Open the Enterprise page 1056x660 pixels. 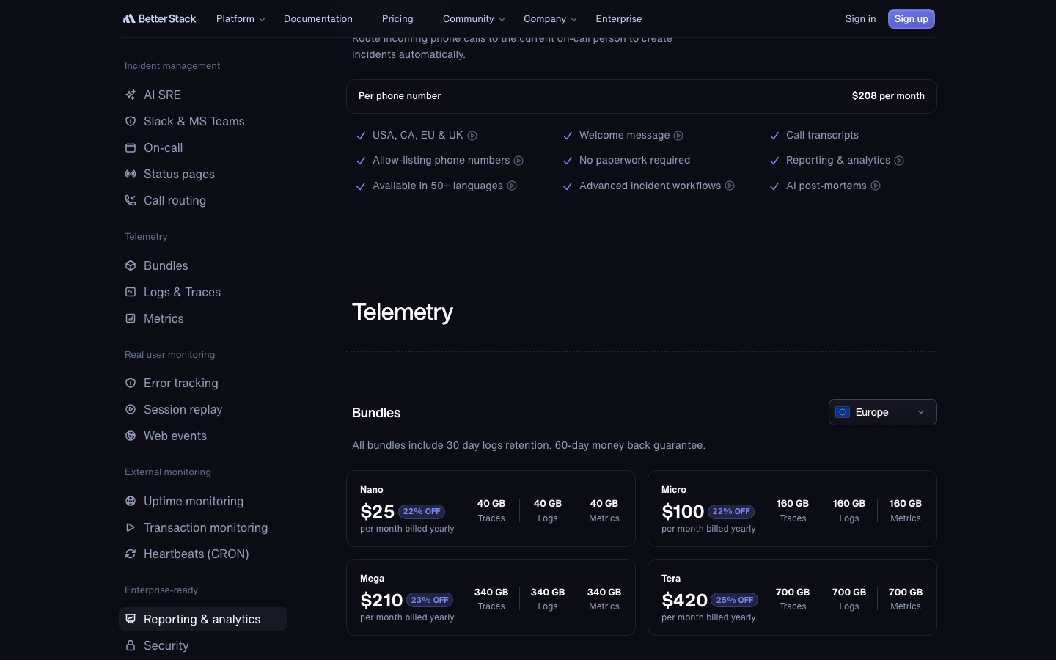(619, 19)
